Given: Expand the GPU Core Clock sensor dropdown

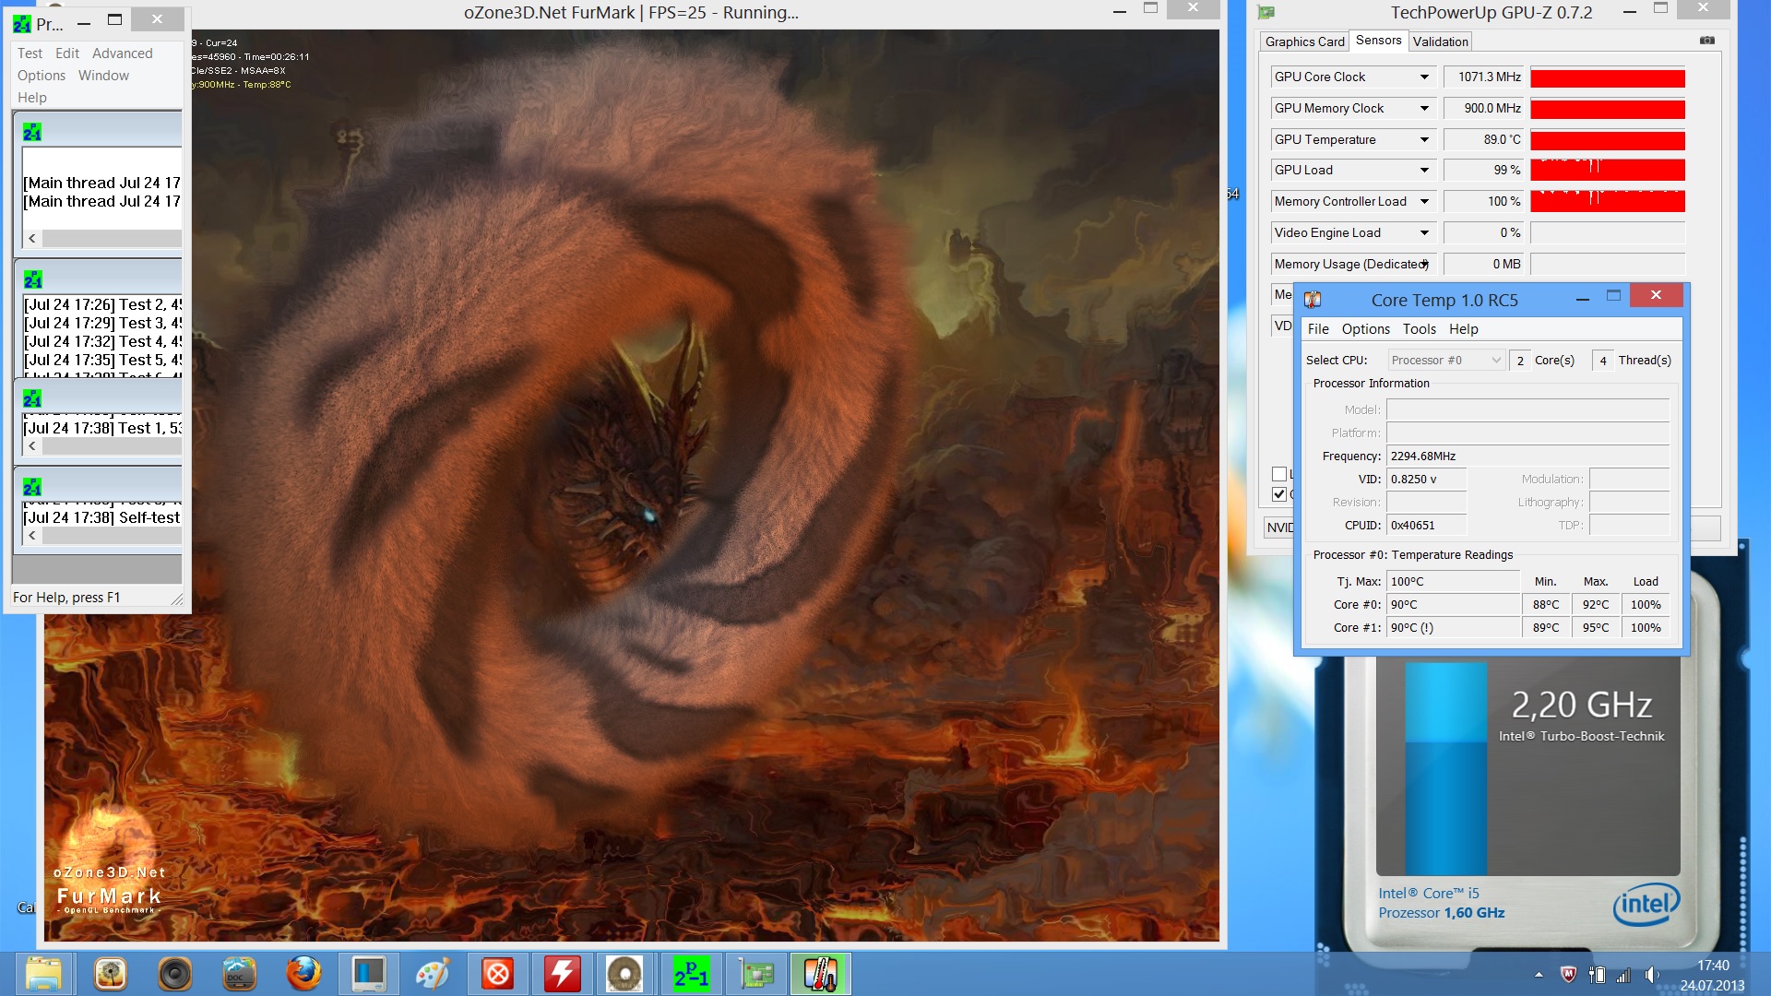Looking at the screenshot, I should tap(1424, 77).
